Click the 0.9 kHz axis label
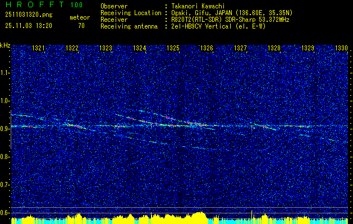The height and width of the screenshot is (224, 353). pyautogui.click(x=4, y=129)
